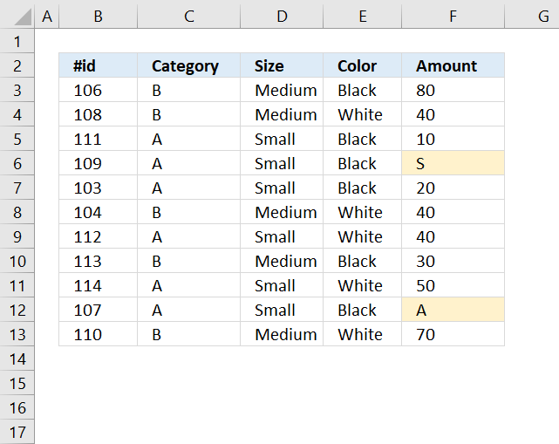Select the Category header cell
The image size is (559, 444).
[x=188, y=65]
